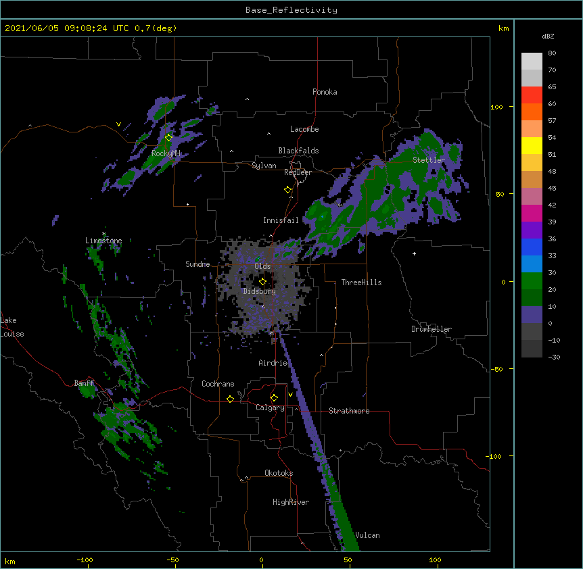This screenshot has height=569, width=583.
Task: Click the -50 tick label on bottom axis
Action: tap(172, 560)
